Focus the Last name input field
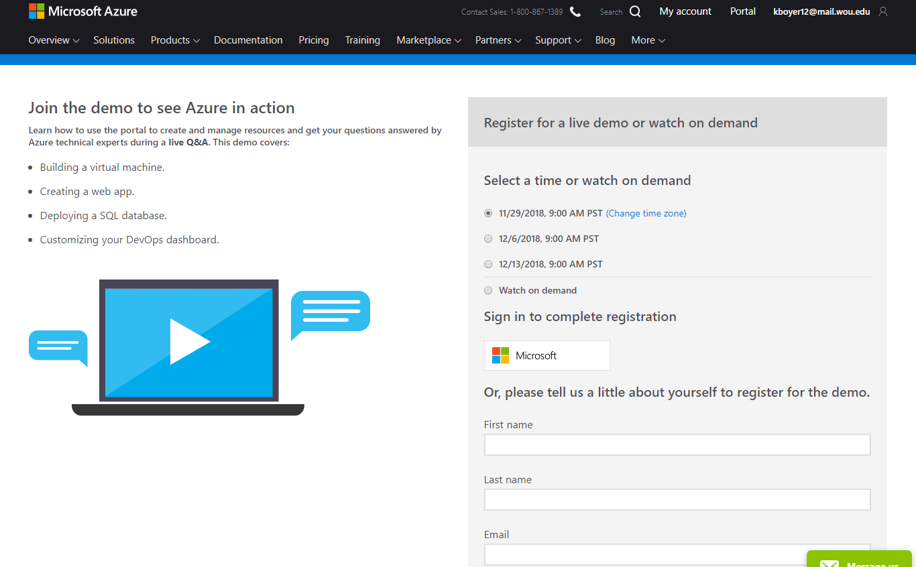This screenshot has width=916, height=567. click(677, 499)
